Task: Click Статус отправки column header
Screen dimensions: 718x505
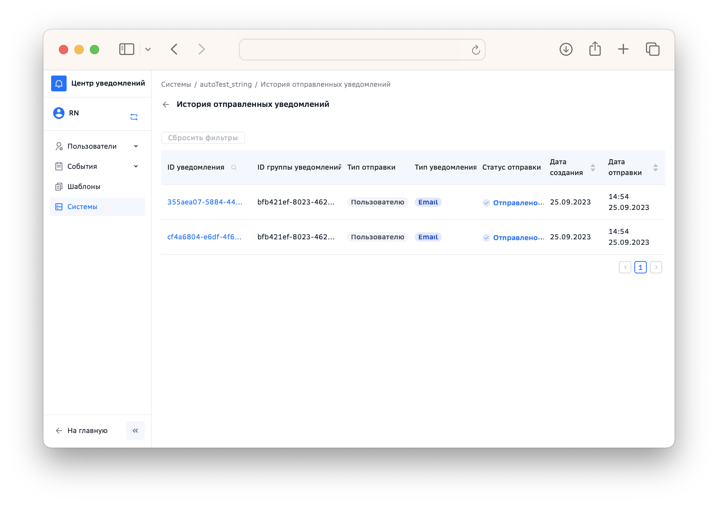Action: click(x=512, y=167)
